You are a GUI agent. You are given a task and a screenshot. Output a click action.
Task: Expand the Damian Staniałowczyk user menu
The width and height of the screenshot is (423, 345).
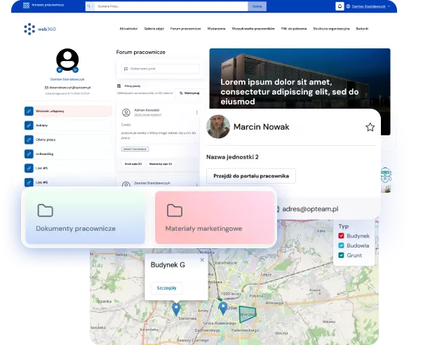click(x=370, y=6)
